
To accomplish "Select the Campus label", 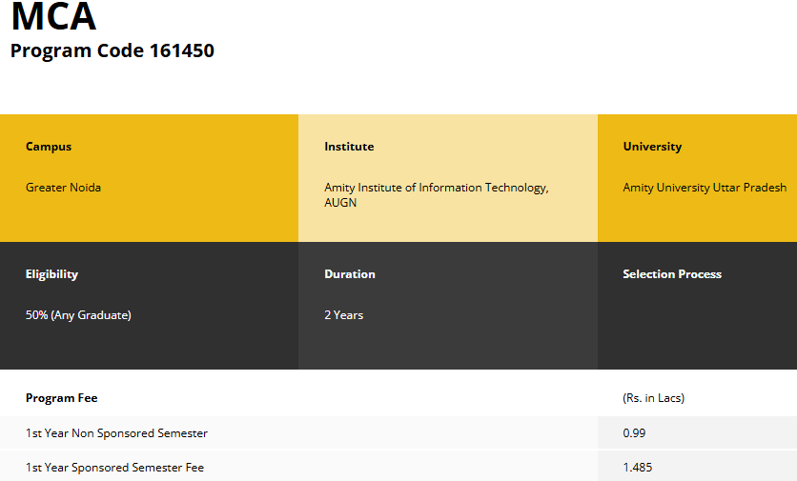I will point(49,147).
